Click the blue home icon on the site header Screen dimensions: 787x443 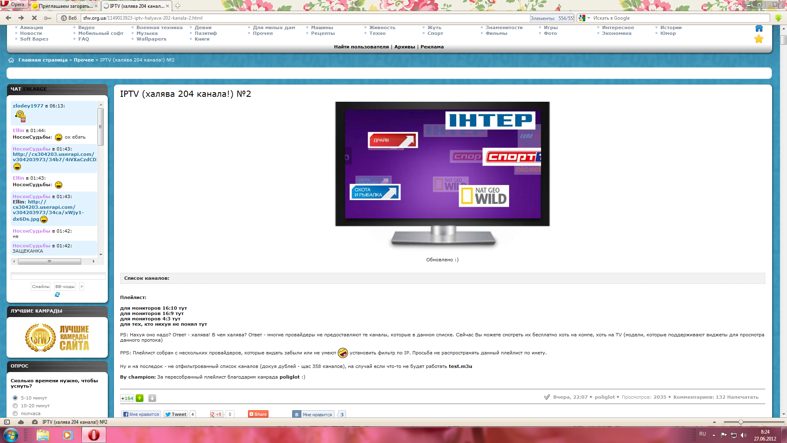click(759, 28)
